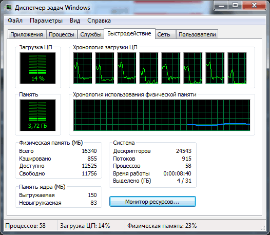The height and width of the screenshot is (235, 270).
Task: Click the Выделено (ГБ) value 4 / 31
Action: click(184, 181)
